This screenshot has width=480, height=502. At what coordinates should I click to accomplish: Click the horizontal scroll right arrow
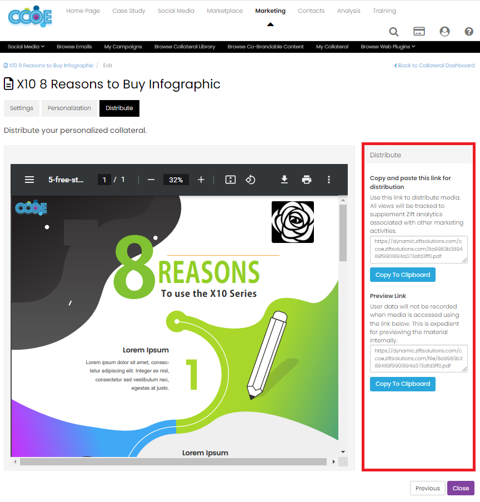(x=333, y=461)
